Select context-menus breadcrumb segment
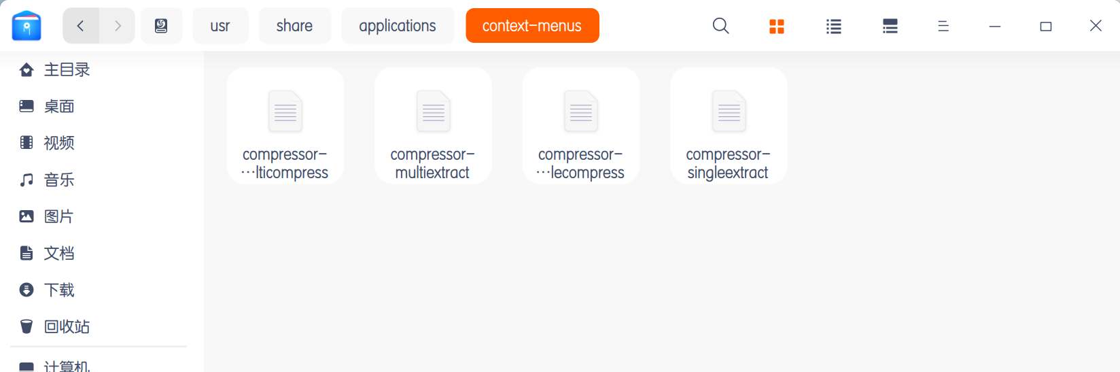Image resolution: width=1120 pixels, height=372 pixels. (x=532, y=26)
